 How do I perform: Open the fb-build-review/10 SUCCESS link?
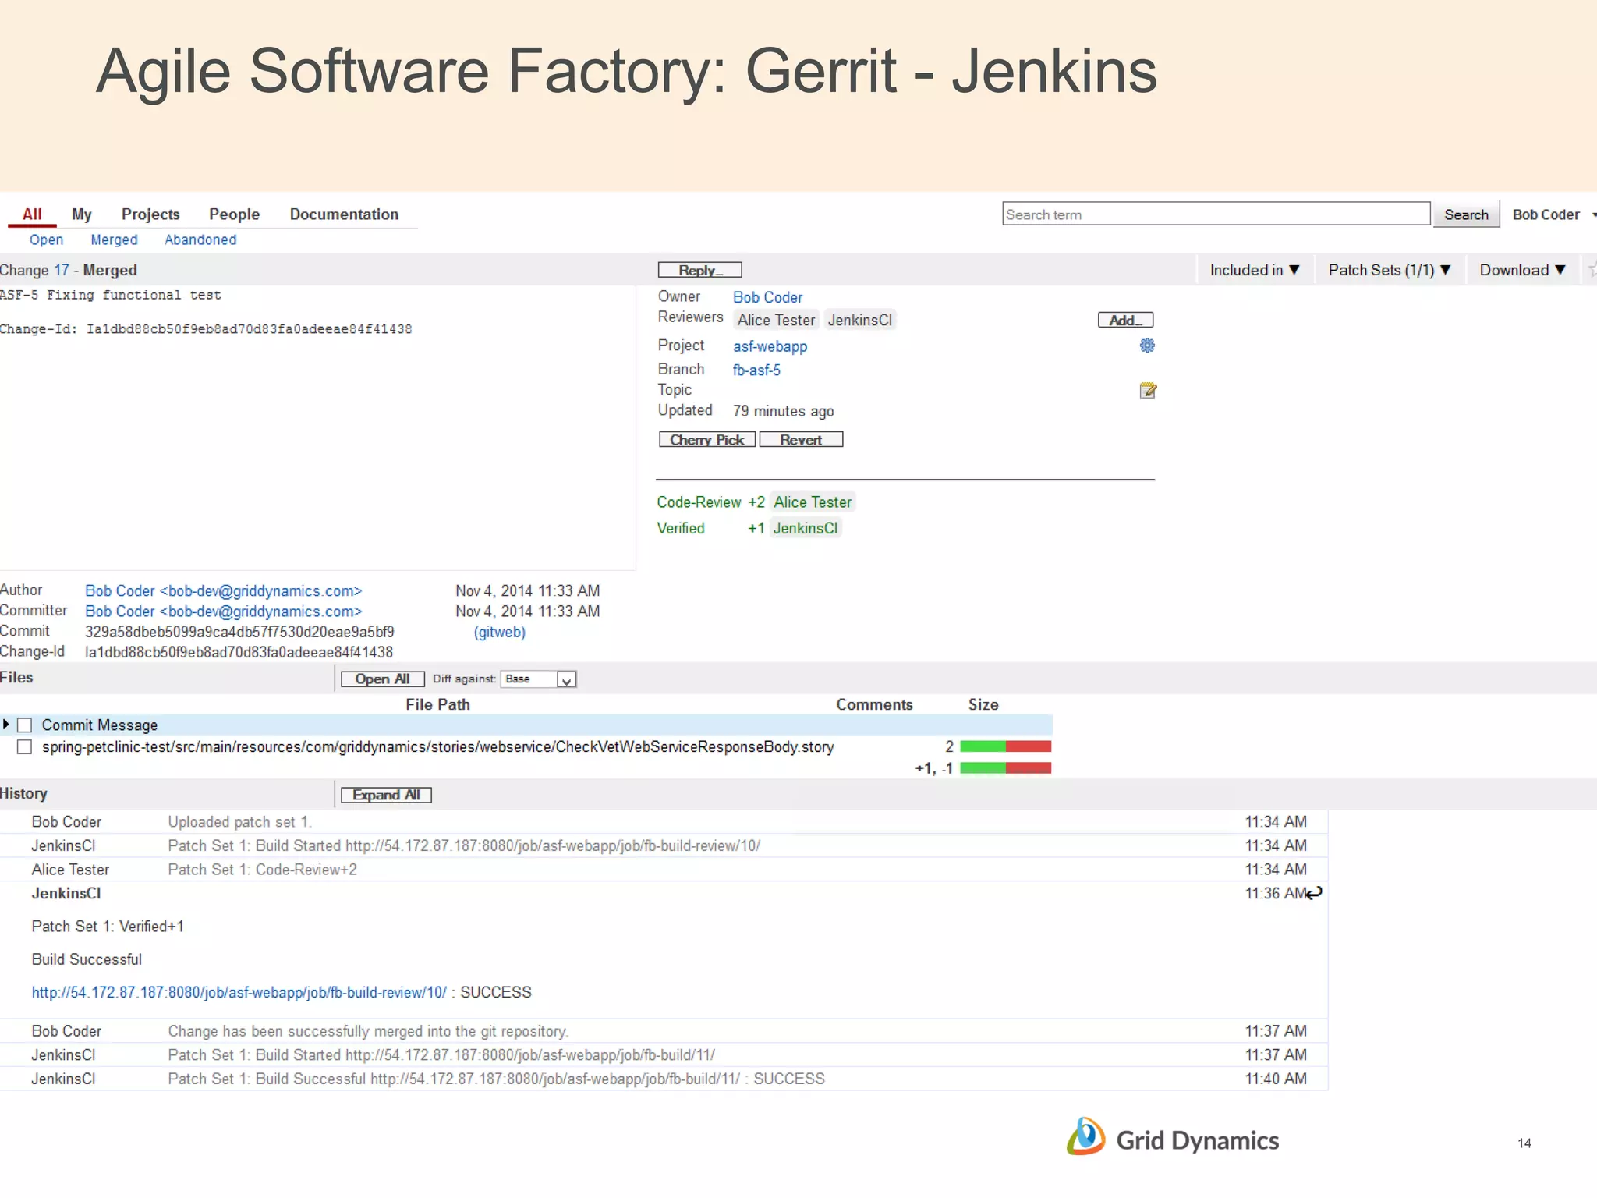click(x=239, y=993)
